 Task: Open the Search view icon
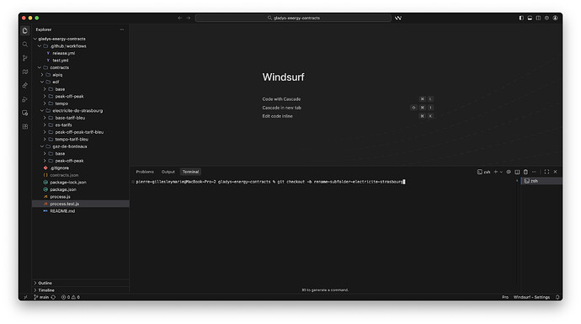pyautogui.click(x=24, y=45)
